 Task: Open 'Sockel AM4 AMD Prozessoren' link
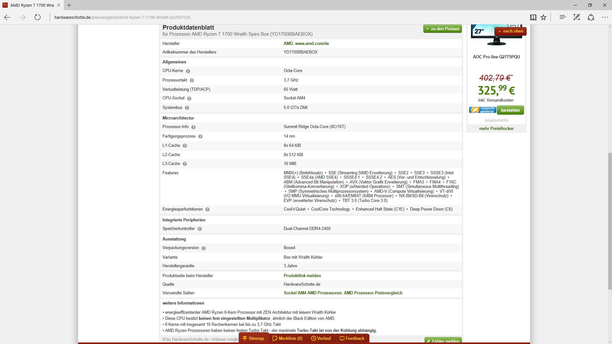click(x=313, y=293)
